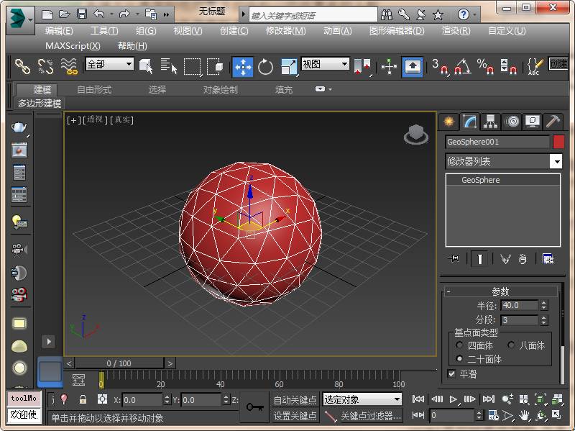Toggle Keyboard Shortcut Override button
Viewport: 575px width, 431px height.
coord(413,67)
